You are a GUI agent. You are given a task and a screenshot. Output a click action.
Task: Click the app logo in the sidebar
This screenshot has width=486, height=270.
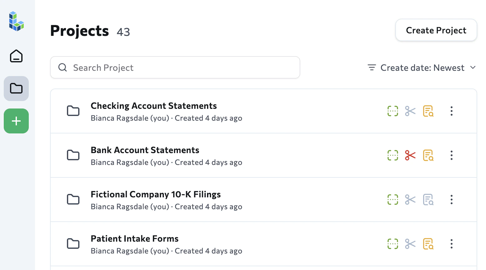[x=16, y=21]
